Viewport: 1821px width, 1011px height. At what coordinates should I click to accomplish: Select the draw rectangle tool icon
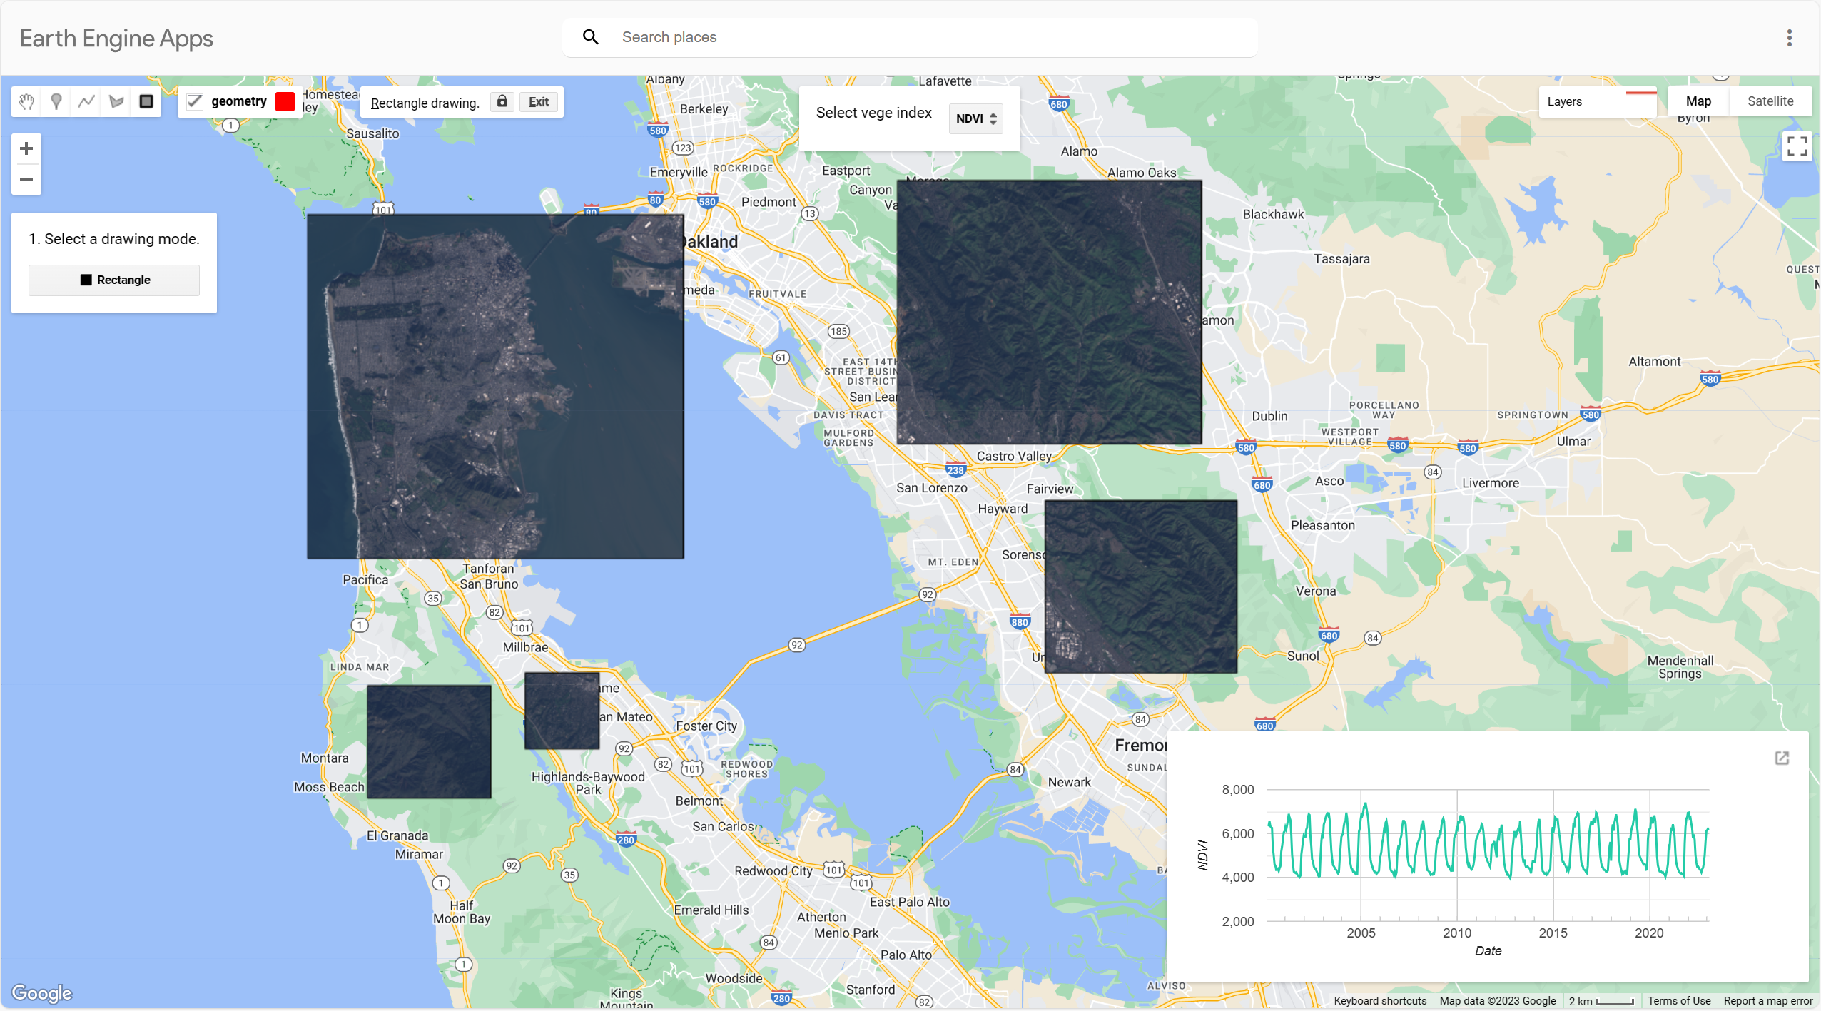tap(146, 101)
